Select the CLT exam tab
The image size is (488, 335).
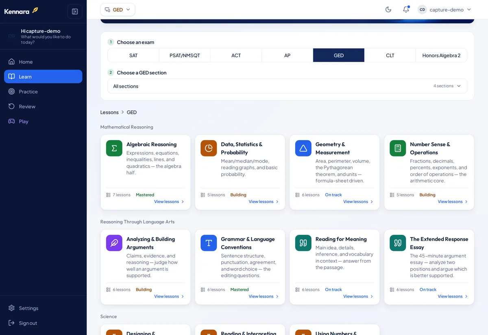click(390, 55)
